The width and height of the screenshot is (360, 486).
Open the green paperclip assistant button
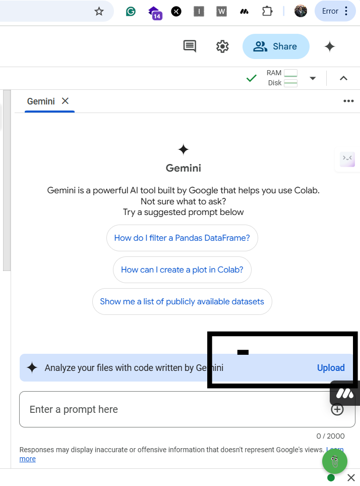coord(335,461)
